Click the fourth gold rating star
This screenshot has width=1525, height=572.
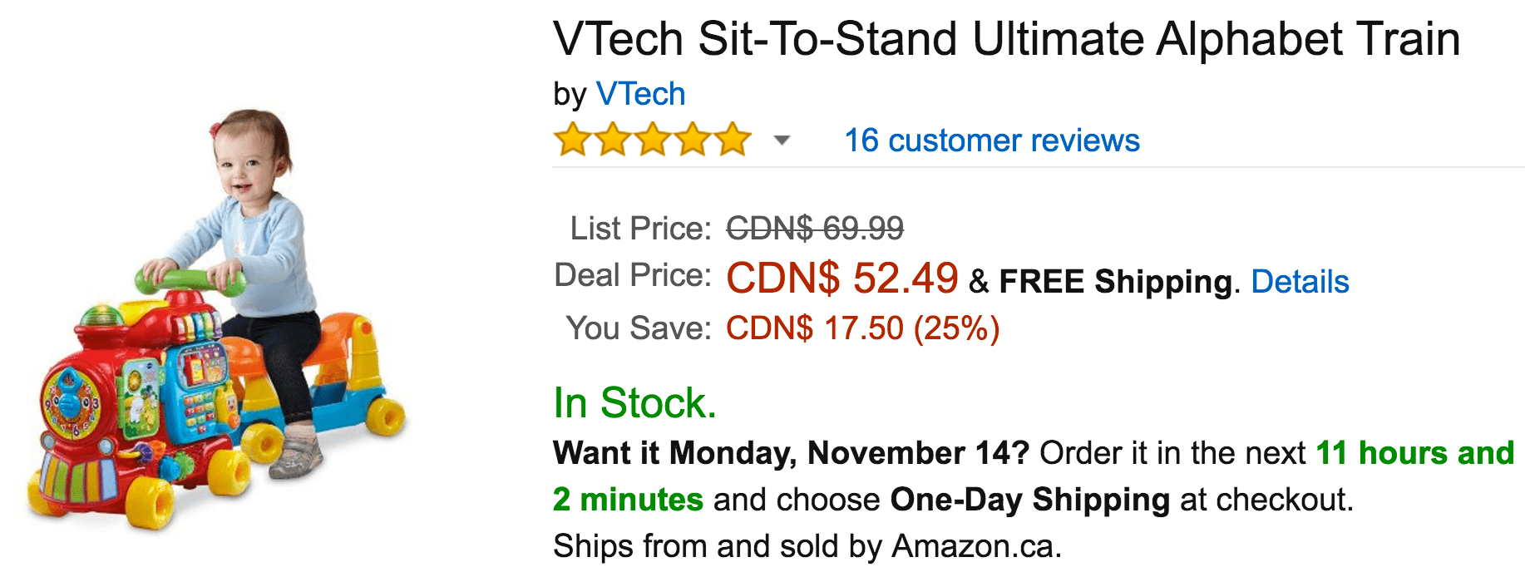pos(693,140)
